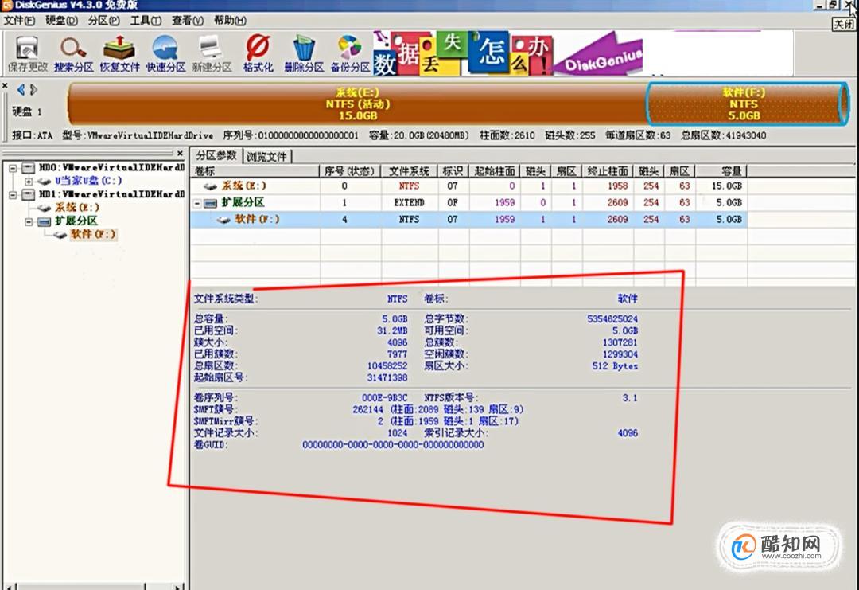The height and width of the screenshot is (590, 859).
Task: Click the 终止柱面 column header
Action: [x=608, y=171]
